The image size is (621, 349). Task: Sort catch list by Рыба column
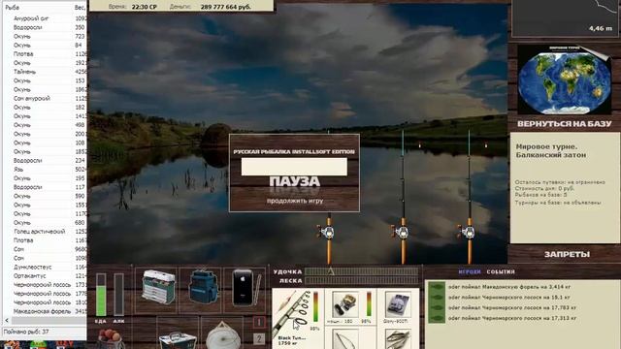click(x=13, y=7)
